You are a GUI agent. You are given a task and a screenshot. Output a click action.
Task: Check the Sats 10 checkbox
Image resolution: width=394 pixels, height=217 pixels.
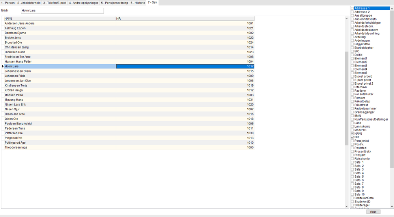point(352,195)
